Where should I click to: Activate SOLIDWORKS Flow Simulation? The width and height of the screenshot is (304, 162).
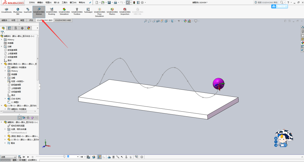click(99, 11)
